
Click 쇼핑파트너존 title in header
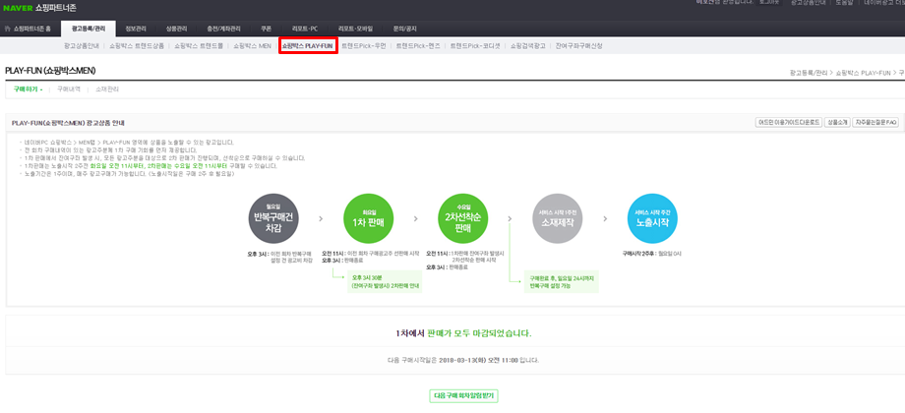[55, 8]
